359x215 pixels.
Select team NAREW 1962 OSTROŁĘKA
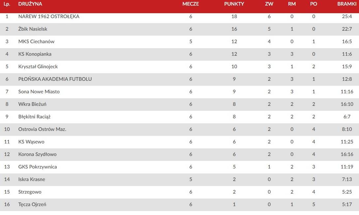(49, 16)
